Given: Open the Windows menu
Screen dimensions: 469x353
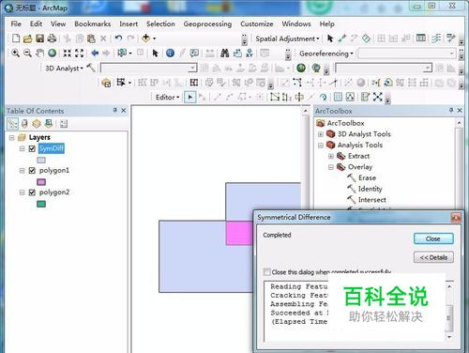Looking at the screenshot, I should [296, 23].
